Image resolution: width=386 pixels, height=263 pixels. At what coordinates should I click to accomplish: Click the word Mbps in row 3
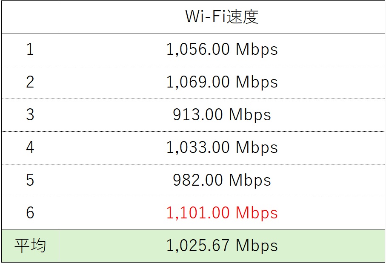point(250,115)
